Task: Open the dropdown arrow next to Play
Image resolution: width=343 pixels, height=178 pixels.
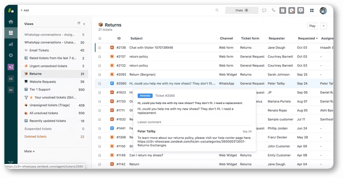Action: (323, 26)
